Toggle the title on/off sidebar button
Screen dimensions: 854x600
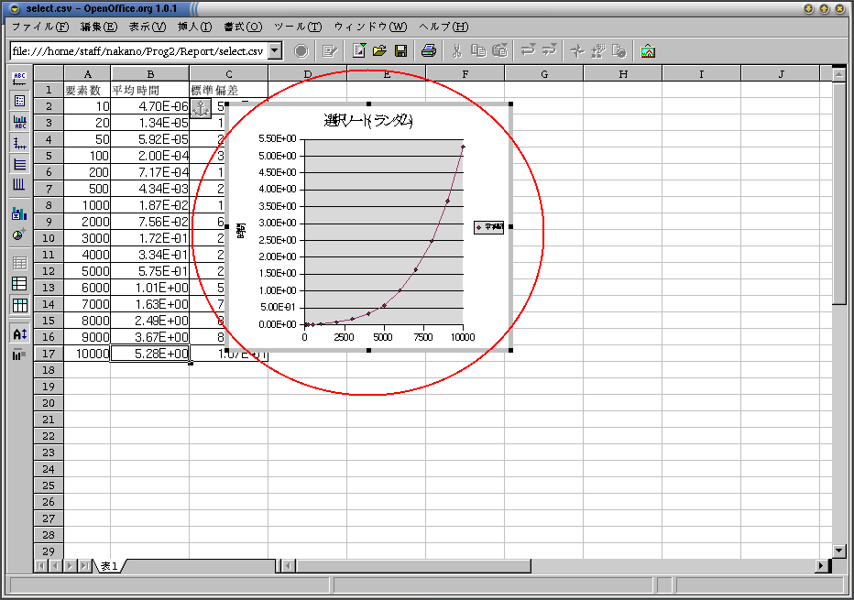point(19,79)
